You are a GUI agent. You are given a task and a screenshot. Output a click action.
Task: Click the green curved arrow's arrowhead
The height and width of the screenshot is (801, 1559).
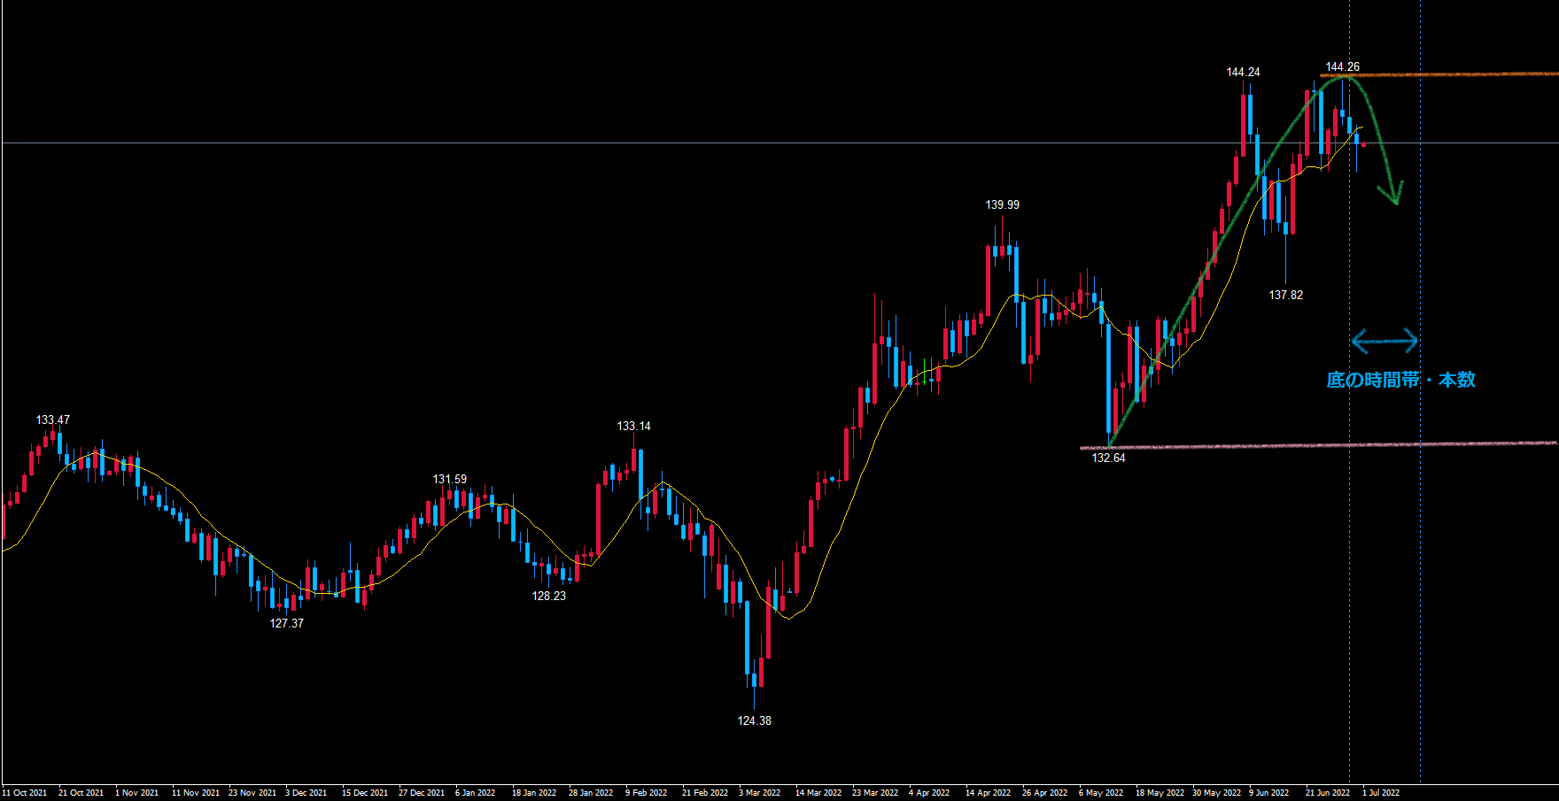coord(1393,196)
